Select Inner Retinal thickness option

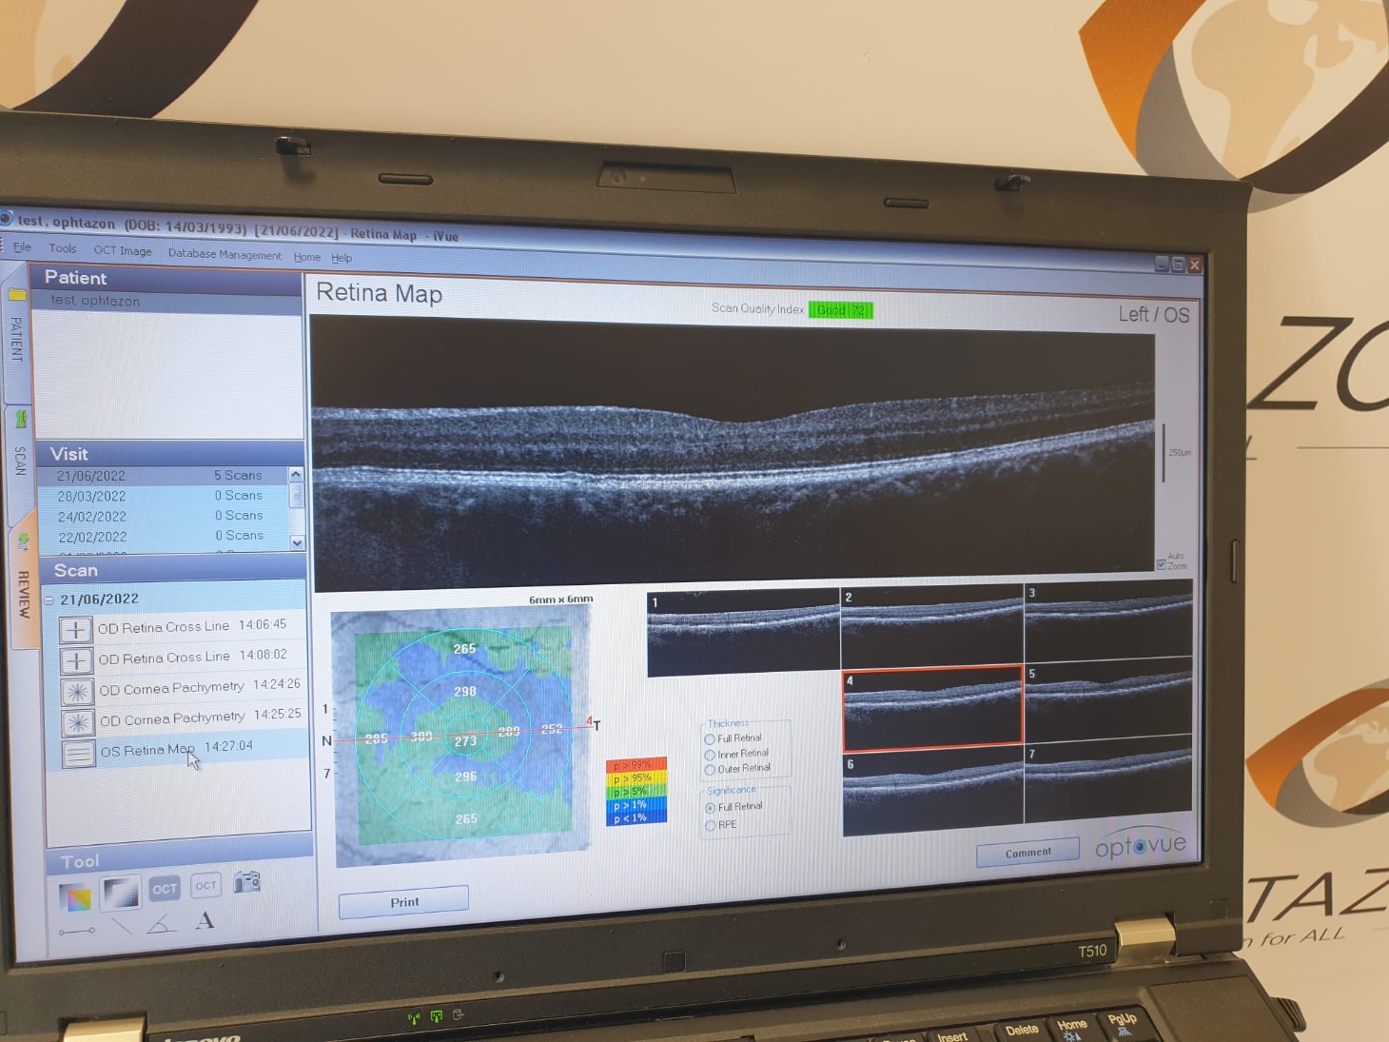click(736, 754)
